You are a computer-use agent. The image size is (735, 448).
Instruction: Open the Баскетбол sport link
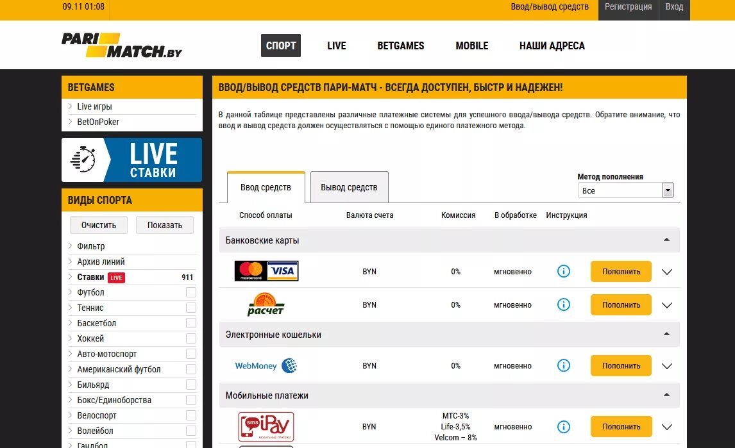click(x=97, y=323)
